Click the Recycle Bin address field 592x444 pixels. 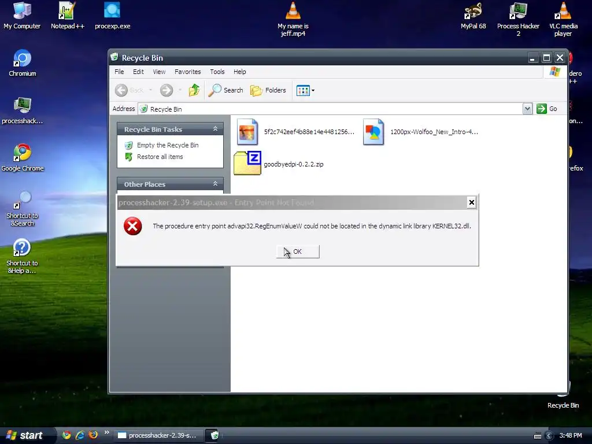click(331, 109)
